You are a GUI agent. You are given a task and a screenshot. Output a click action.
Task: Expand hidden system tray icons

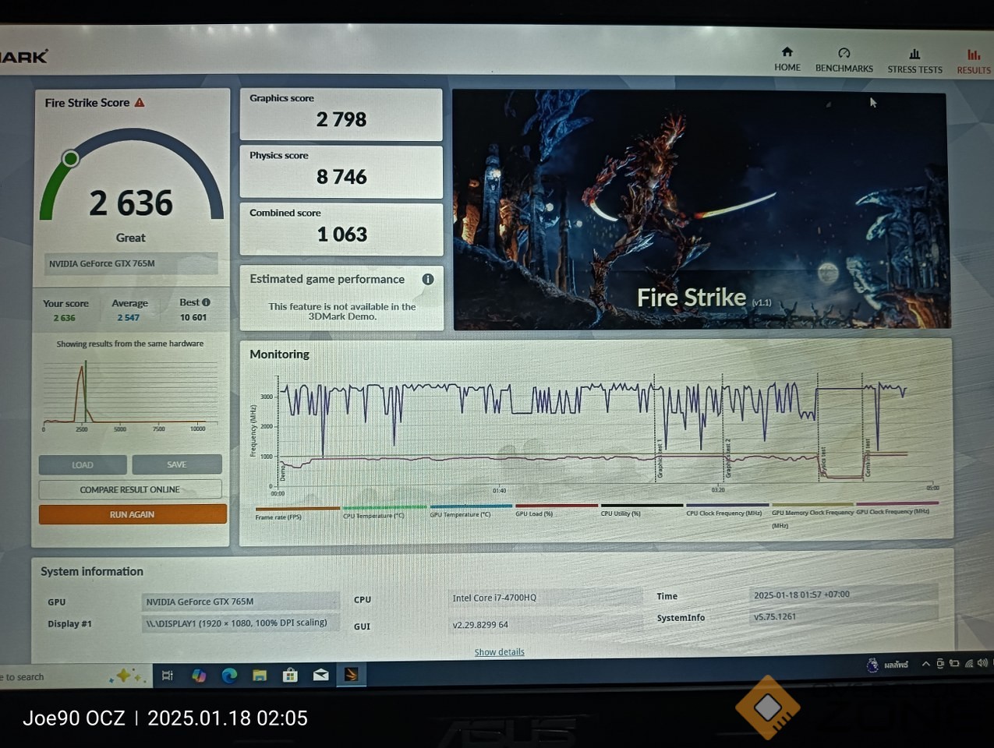point(925,664)
